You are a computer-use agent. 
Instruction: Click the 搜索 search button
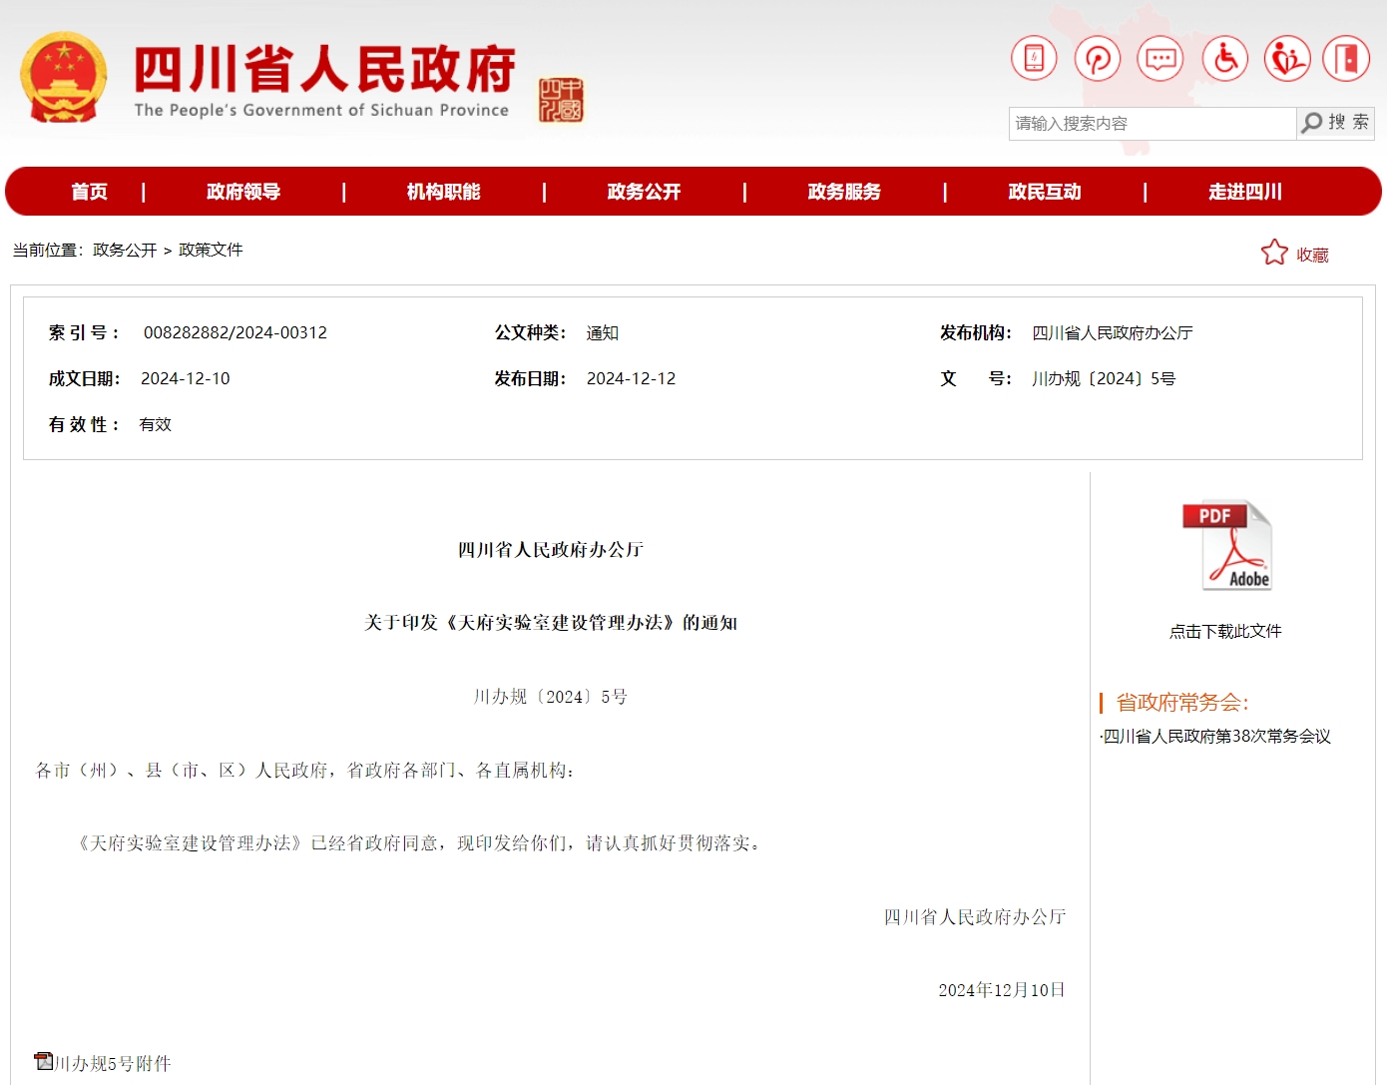point(1336,123)
